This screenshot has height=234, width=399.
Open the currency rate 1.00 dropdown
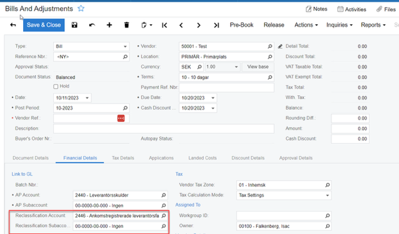coord(236,67)
